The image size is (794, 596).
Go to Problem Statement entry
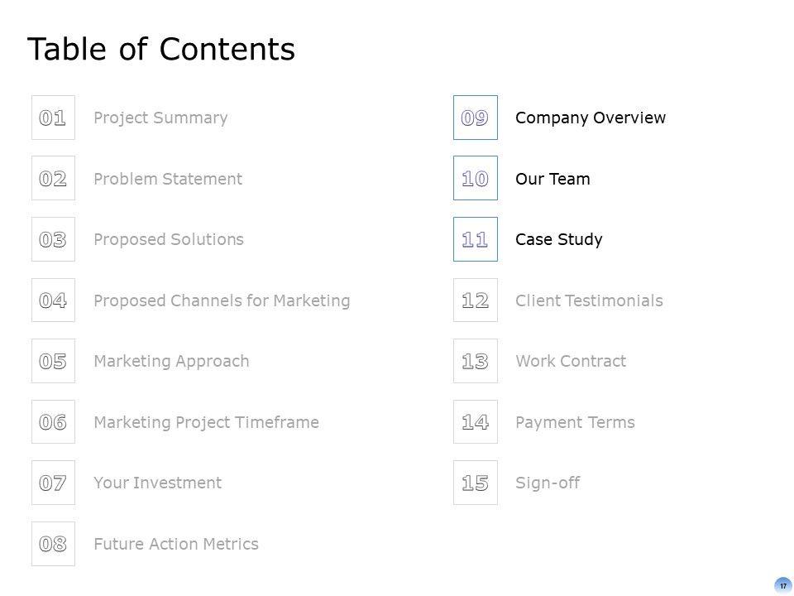[168, 179]
